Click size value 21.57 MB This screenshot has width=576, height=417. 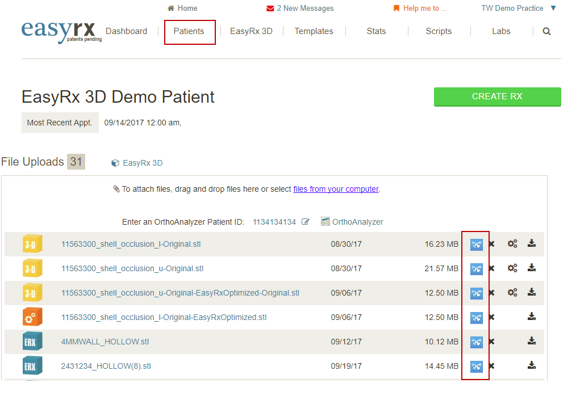441,268
